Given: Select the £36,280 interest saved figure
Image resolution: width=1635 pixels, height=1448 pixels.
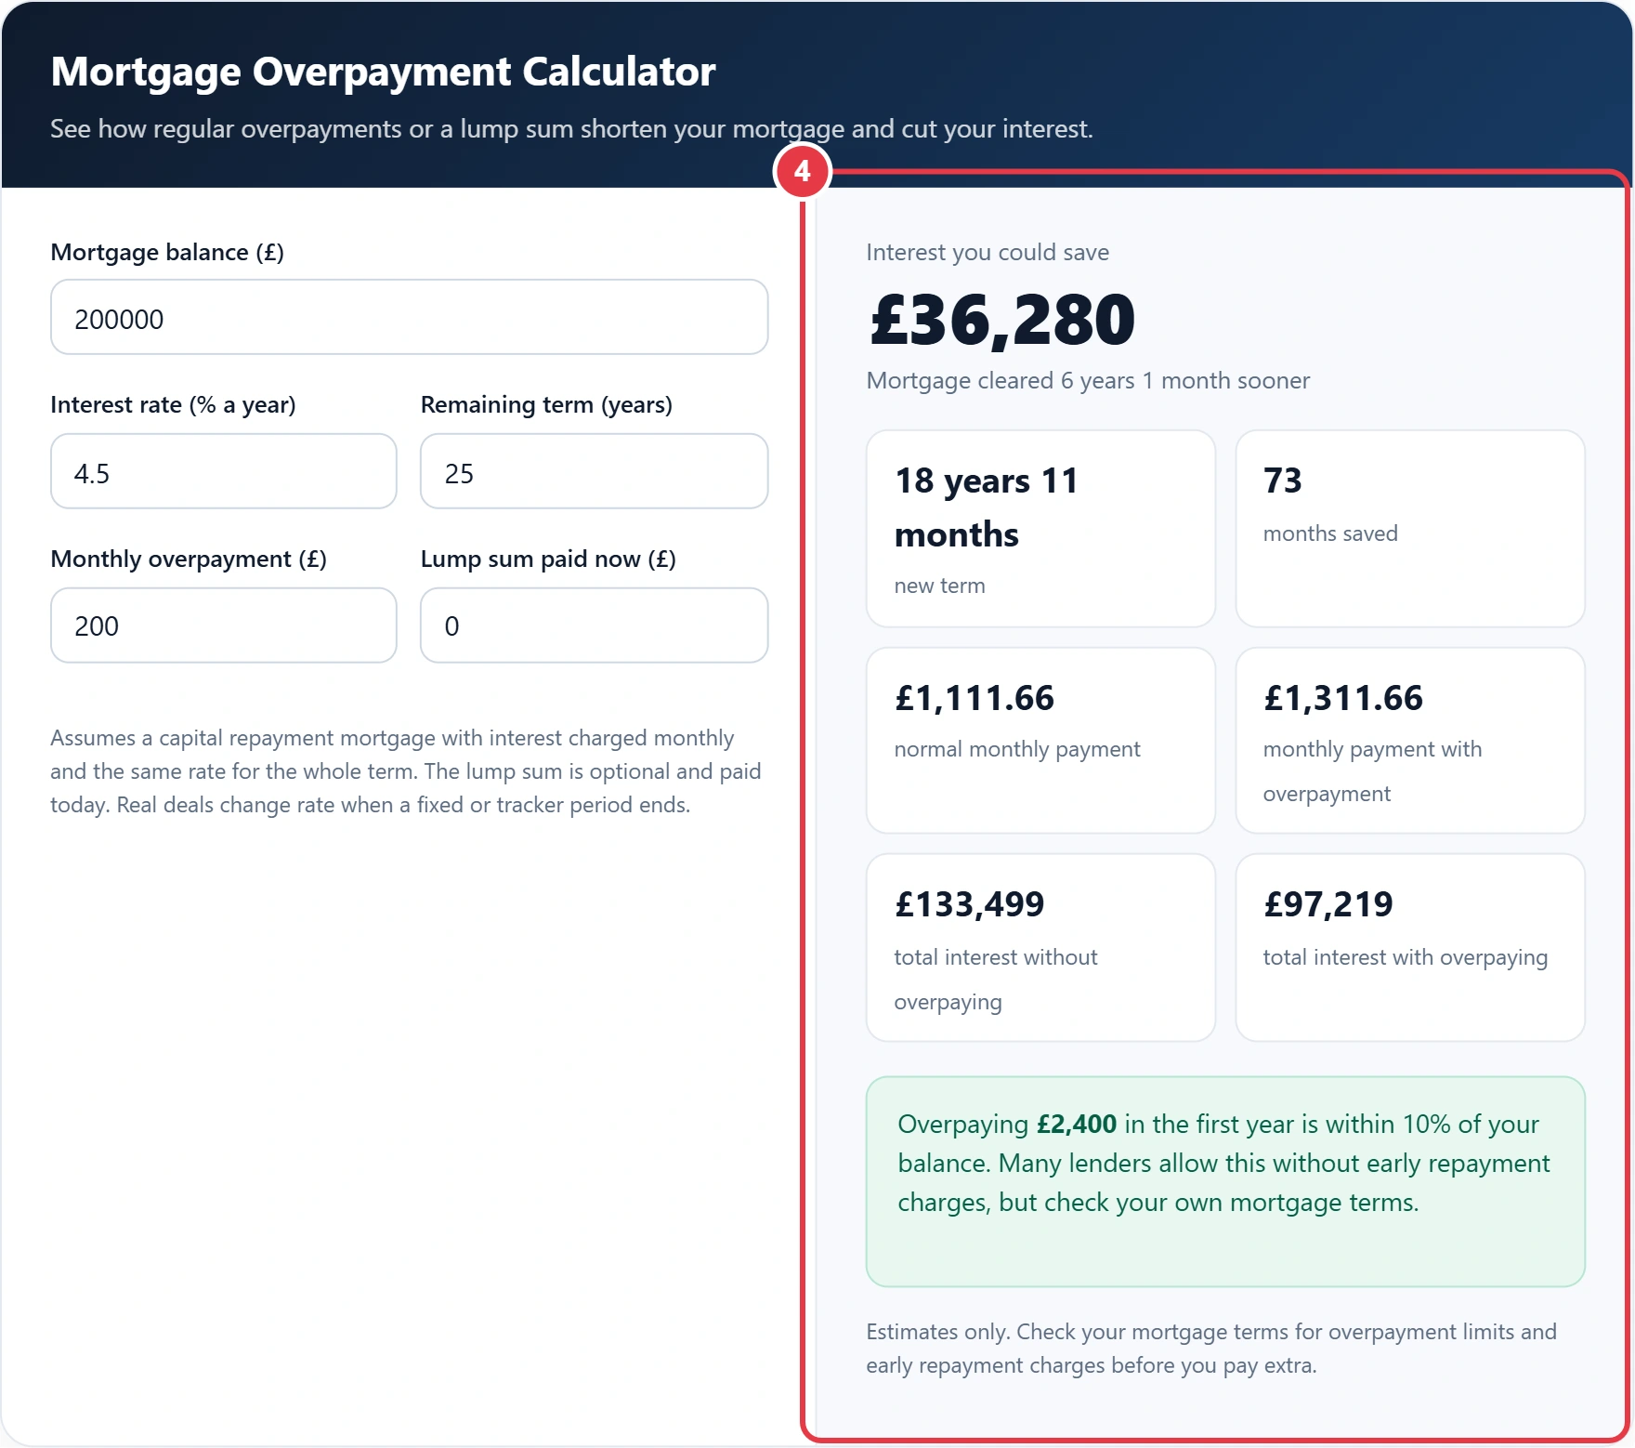Looking at the screenshot, I should point(1002,321).
